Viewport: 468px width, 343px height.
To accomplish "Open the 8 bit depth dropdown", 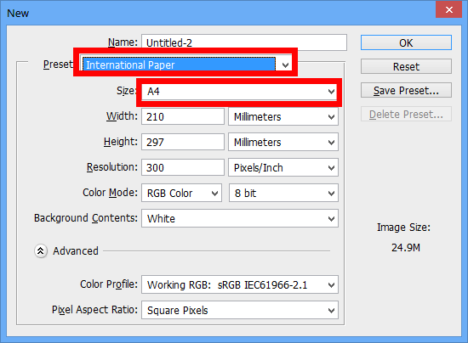I will (283, 193).
